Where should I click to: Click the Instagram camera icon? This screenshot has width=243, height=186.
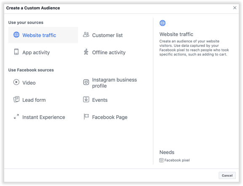86,82
